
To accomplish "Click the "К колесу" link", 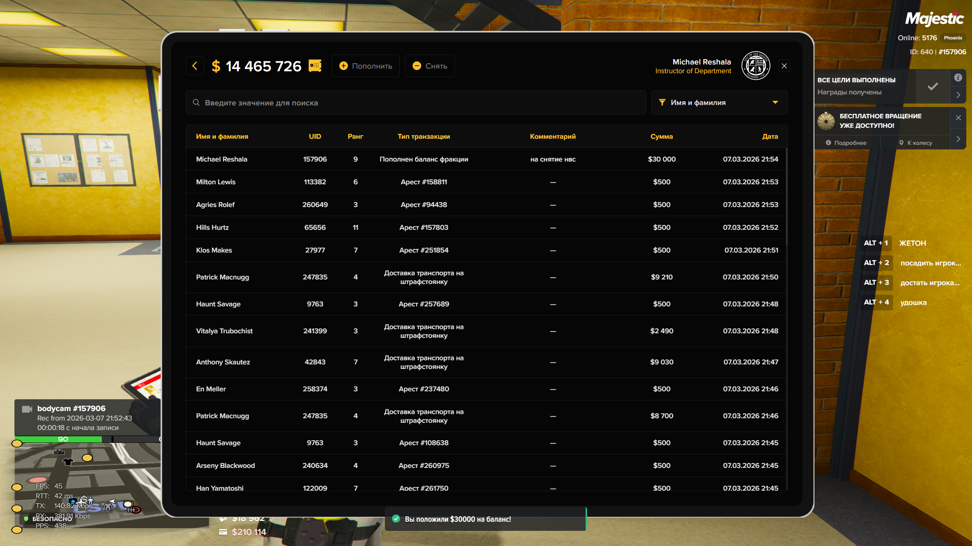I will pos(915,143).
